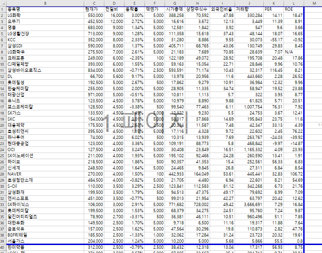Select column E header
322x253 pixels.
point(134,3)
